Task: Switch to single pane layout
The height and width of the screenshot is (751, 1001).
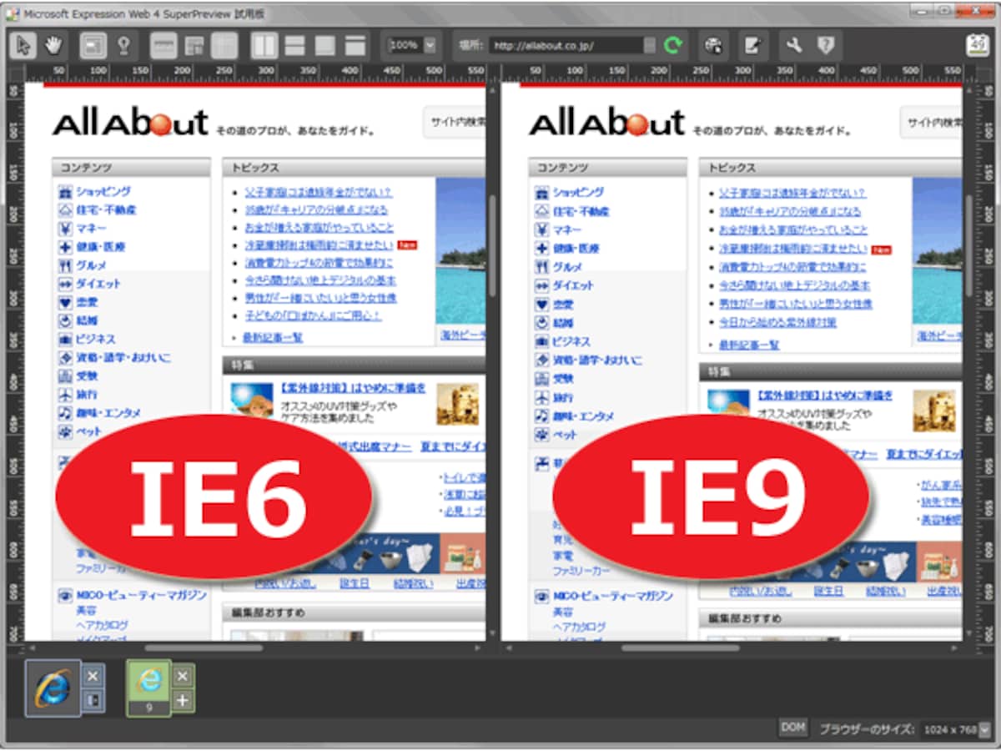Action: pos(355,45)
